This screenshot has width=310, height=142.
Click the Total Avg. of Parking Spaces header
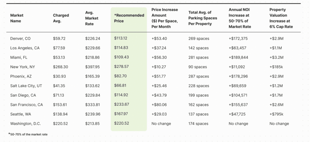[203, 18]
